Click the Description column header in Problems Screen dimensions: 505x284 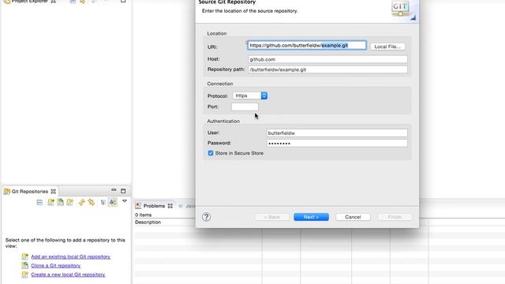[x=148, y=222]
